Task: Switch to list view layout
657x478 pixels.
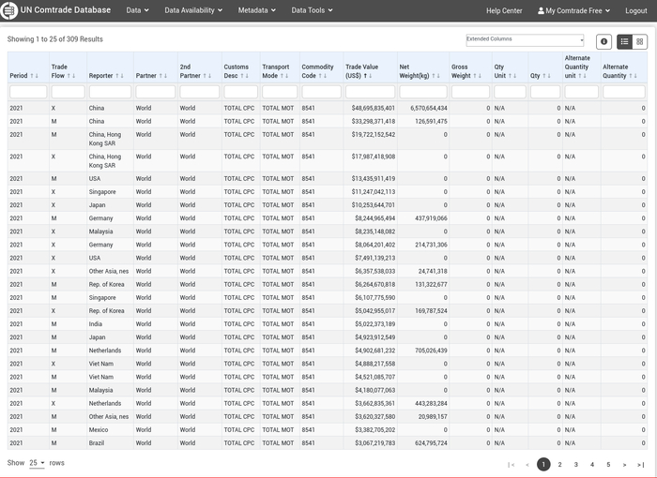Action: coord(625,42)
